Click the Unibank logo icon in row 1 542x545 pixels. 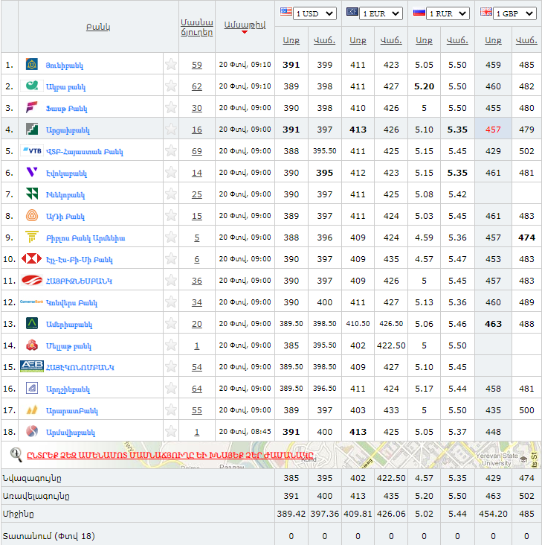pos(32,64)
